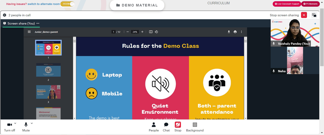Rotate the PDF page counterclockwise
Screen dimensions: 324x135
[x=156, y=32]
